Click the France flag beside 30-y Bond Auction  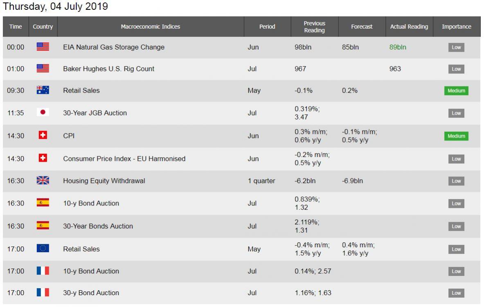(43, 293)
